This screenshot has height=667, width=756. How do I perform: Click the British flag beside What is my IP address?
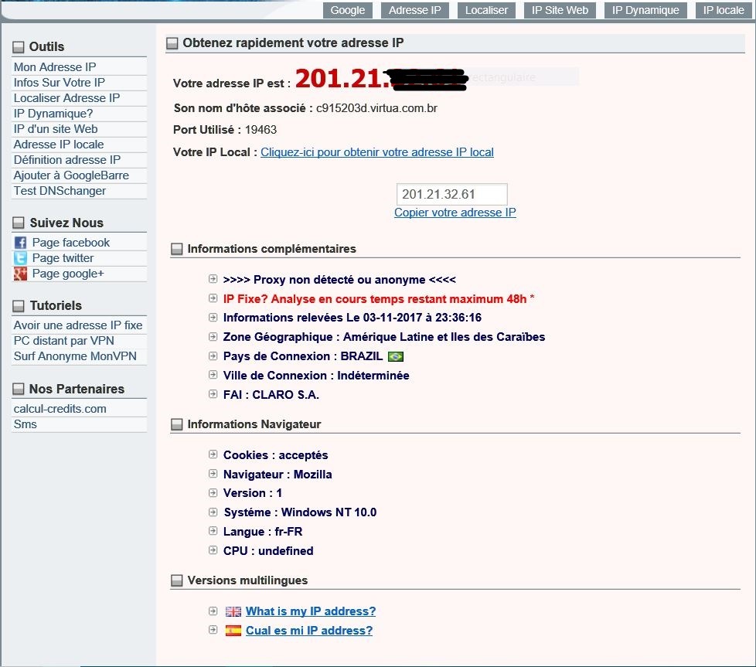[232, 611]
